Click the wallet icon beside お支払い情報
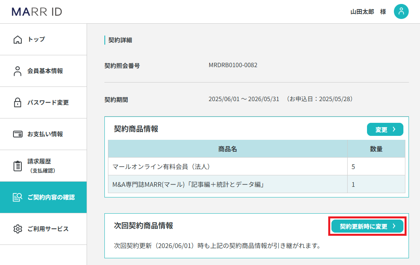The height and width of the screenshot is (265, 420). (x=18, y=134)
